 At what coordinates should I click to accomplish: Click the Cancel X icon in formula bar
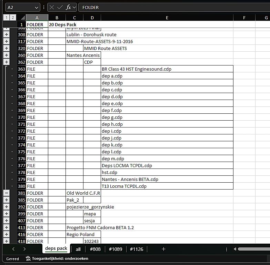point(51,7)
